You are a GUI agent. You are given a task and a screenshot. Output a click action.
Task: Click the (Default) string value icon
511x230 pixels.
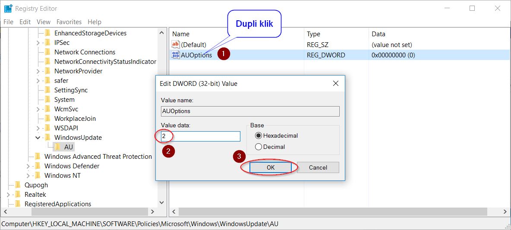[176, 44]
